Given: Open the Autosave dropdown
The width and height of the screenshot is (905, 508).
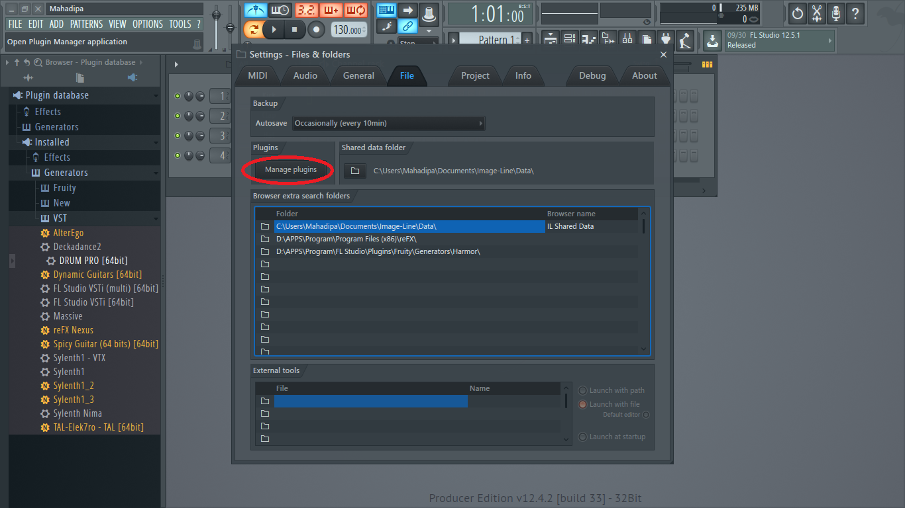Looking at the screenshot, I should point(388,123).
